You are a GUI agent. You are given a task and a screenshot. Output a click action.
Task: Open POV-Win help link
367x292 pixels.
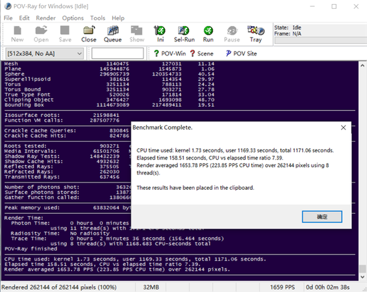(169, 53)
